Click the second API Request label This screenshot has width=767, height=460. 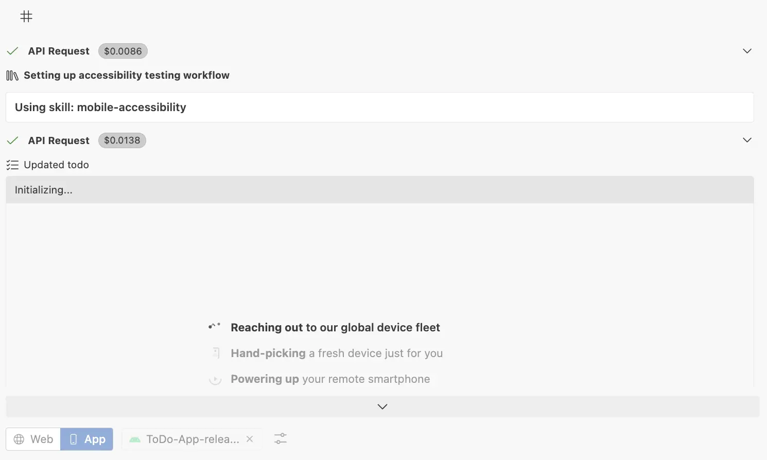pyautogui.click(x=59, y=140)
